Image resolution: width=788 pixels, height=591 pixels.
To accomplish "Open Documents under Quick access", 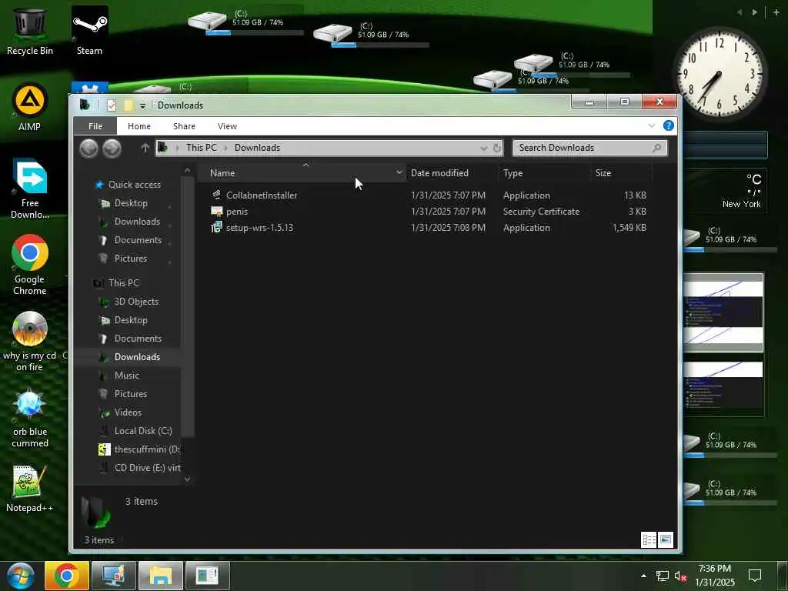I will point(138,240).
